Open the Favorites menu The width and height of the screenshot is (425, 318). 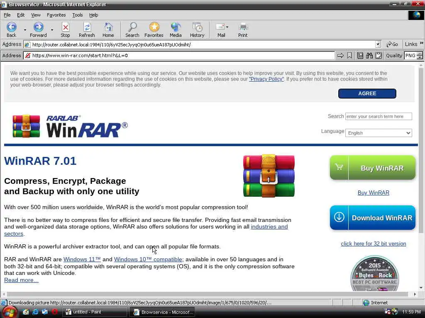(x=56, y=15)
